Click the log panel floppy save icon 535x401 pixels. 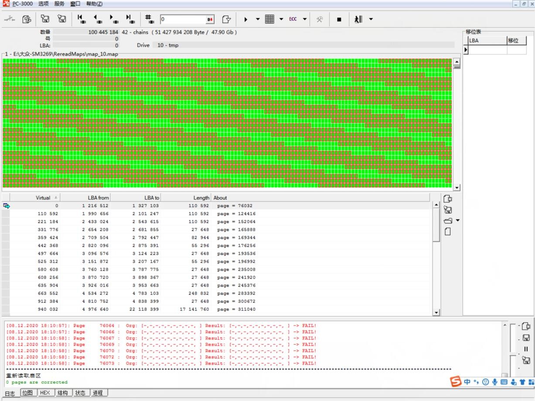point(526,338)
